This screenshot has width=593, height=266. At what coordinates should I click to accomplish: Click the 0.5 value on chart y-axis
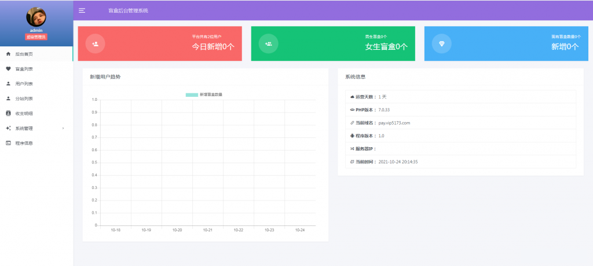94,163
